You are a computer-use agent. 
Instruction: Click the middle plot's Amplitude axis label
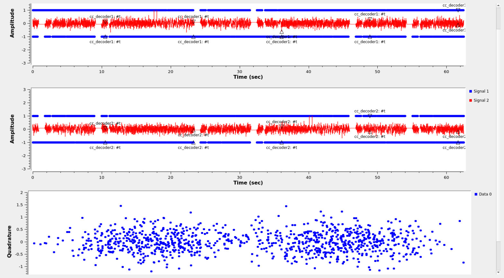coord(12,129)
